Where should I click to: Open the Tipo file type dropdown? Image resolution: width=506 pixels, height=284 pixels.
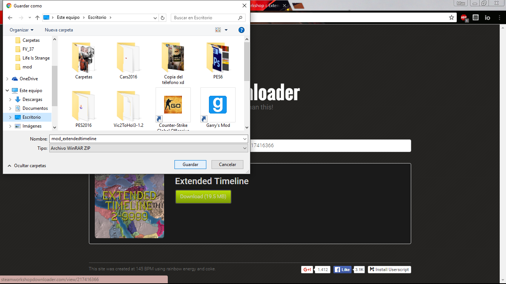245,148
